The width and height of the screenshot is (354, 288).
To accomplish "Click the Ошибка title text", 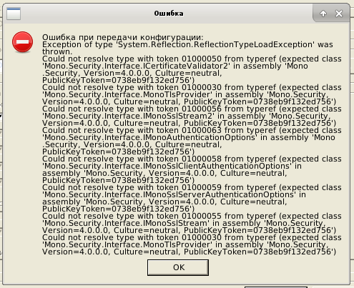I will 169,14.
